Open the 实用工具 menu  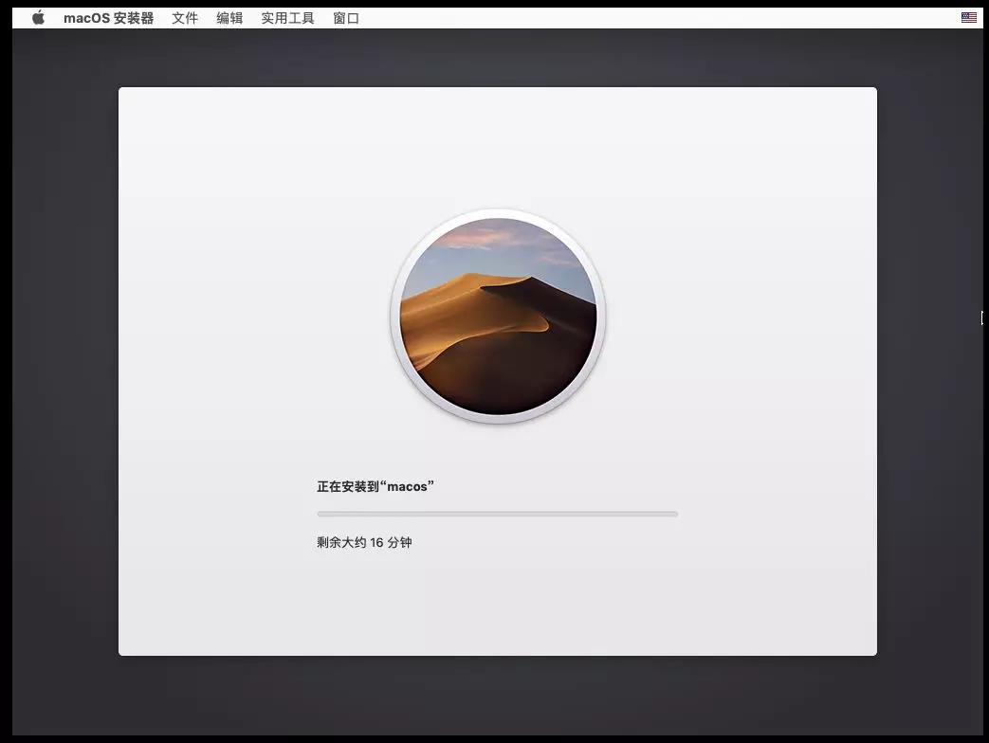(287, 18)
